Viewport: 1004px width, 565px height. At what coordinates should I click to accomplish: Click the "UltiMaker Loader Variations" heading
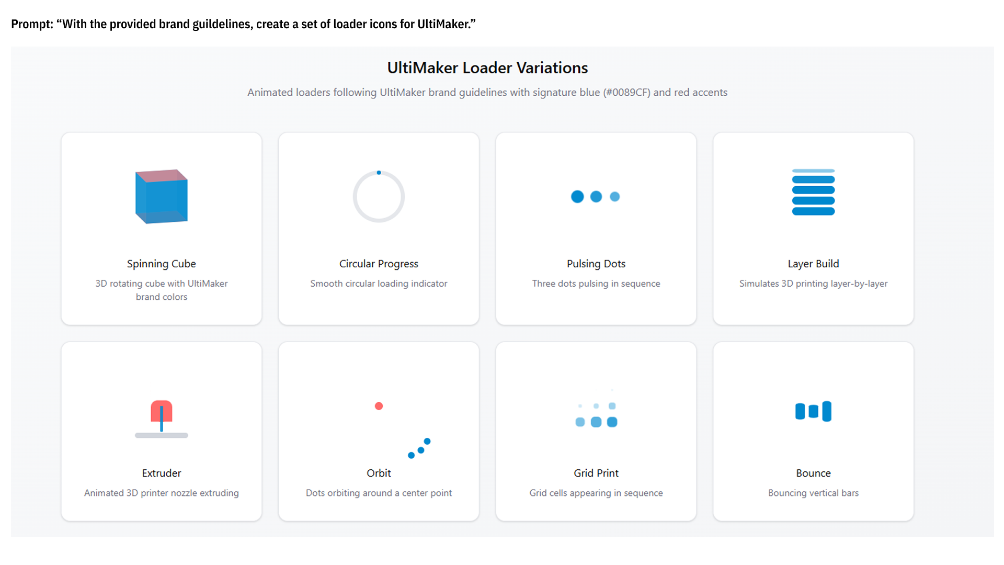pos(487,68)
